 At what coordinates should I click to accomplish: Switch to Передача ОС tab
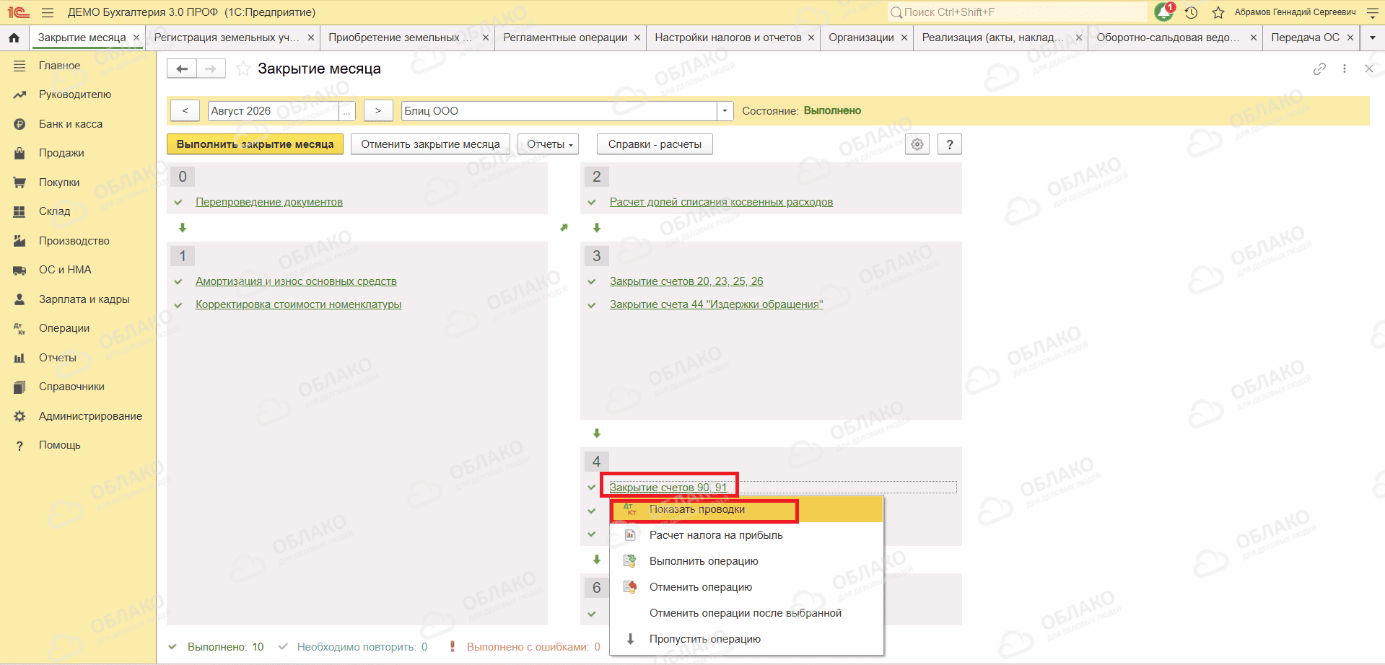(1305, 38)
